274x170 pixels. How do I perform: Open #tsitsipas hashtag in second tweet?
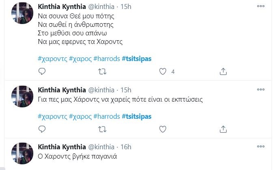tap(136, 117)
